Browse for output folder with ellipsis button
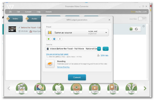The width and height of the screenshot is (154, 100). click(x=105, y=49)
